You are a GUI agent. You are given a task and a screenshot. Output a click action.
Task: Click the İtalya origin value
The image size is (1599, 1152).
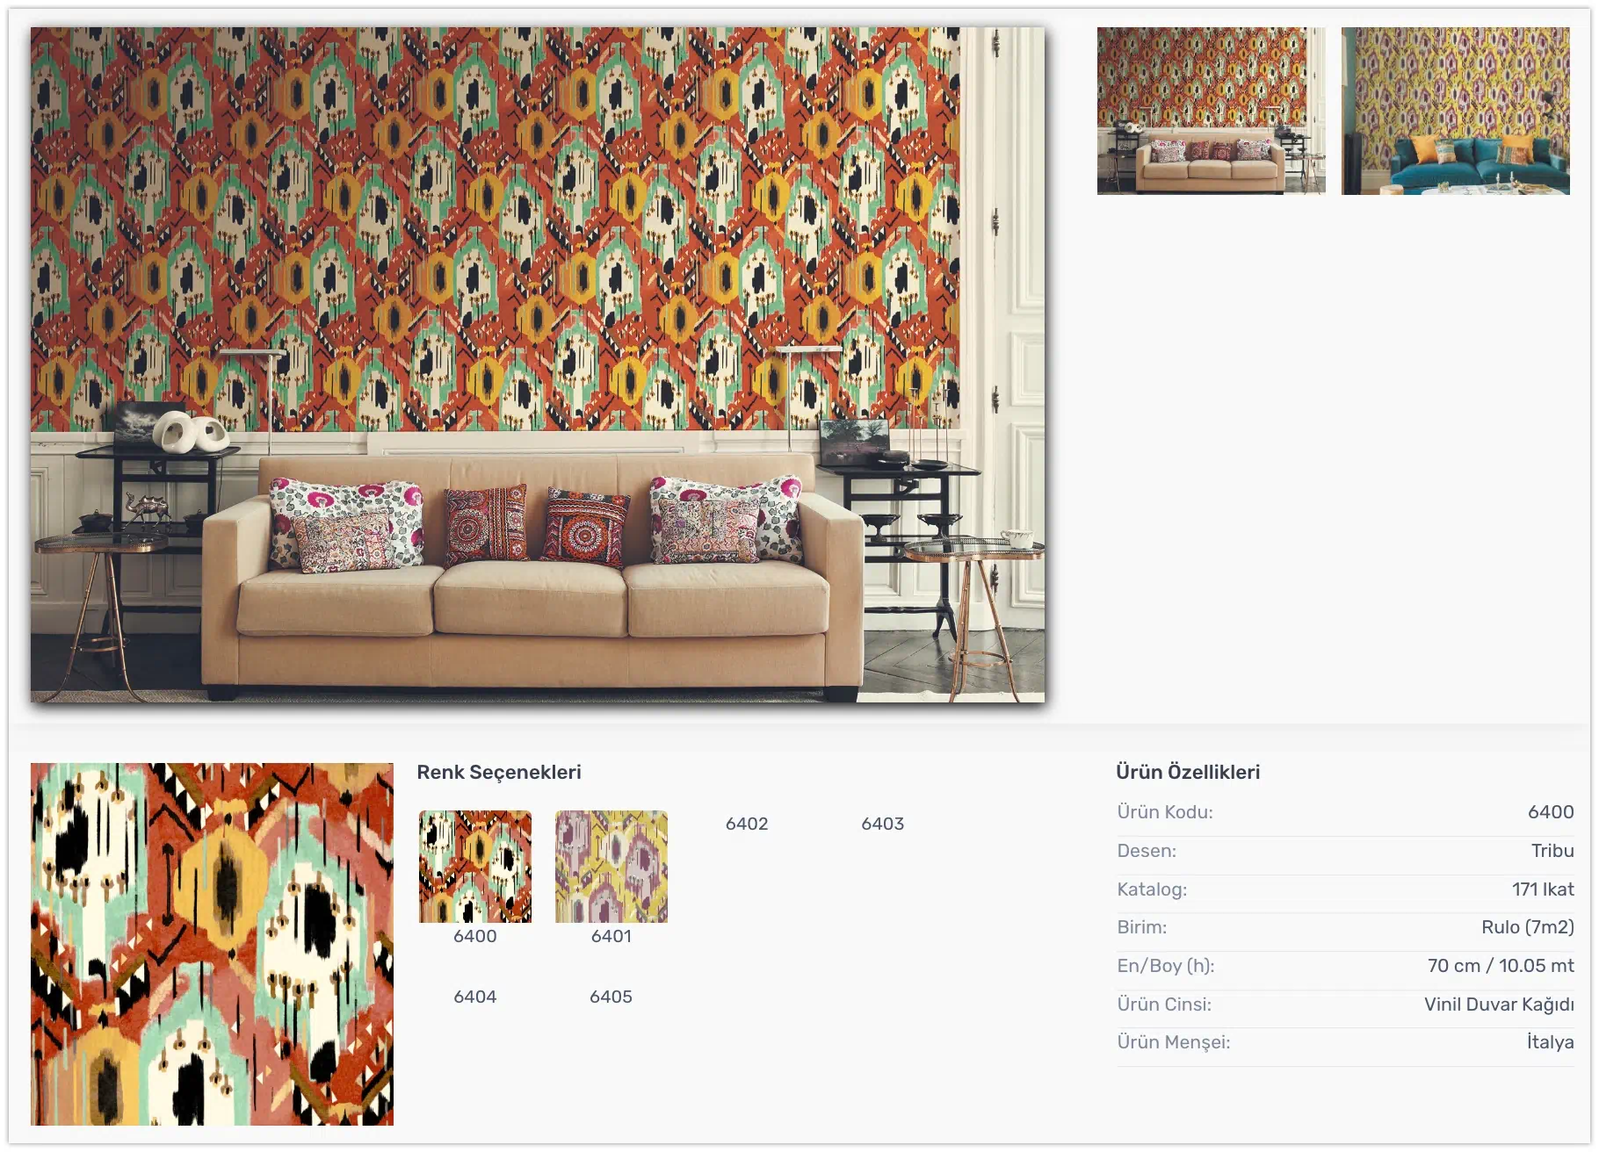point(1550,1042)
